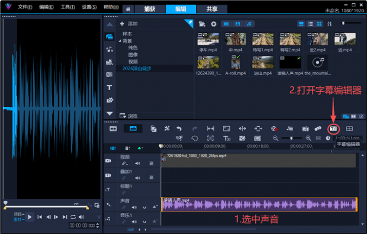
Task: Mute the 叠加1 track speaker
Action: tap(138, 178)
